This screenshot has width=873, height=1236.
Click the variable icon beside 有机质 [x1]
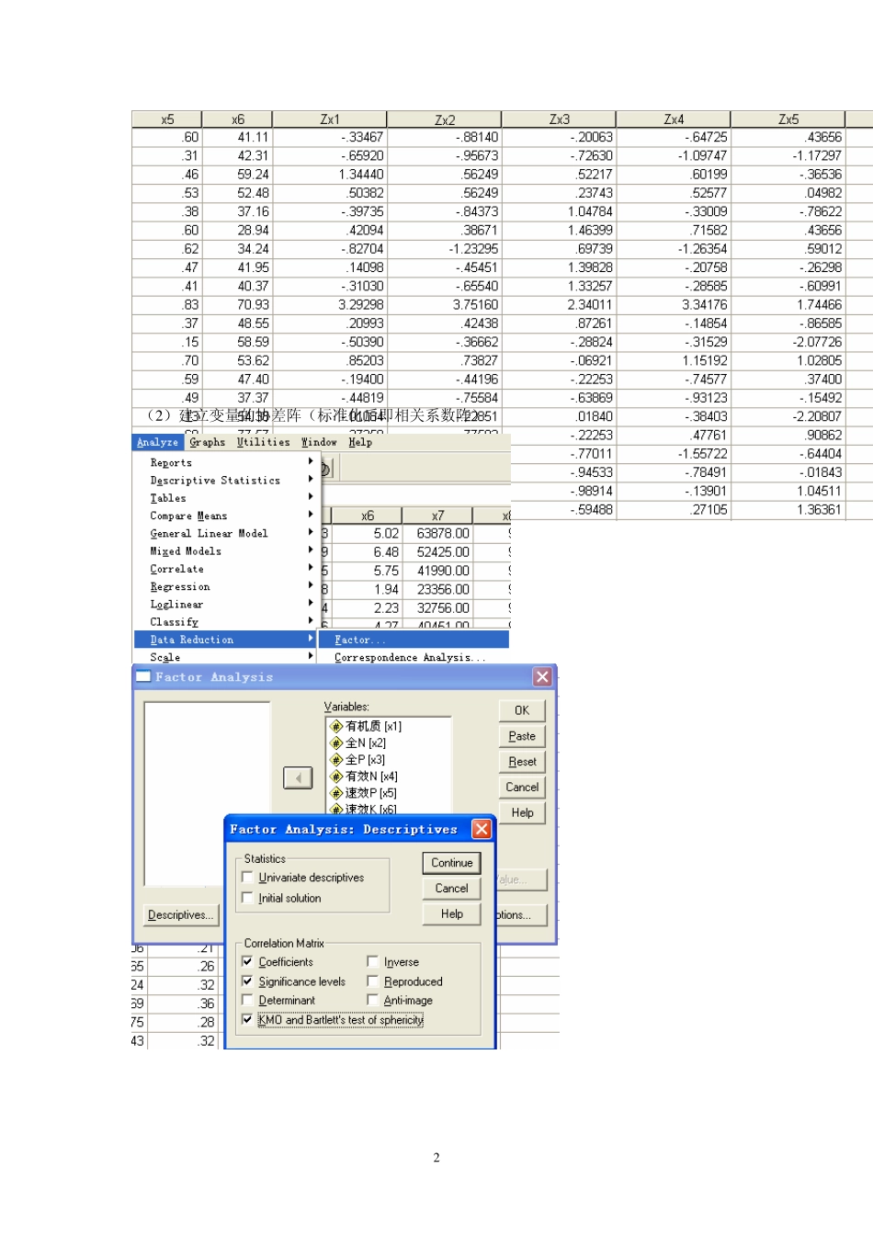click(336, 726)
